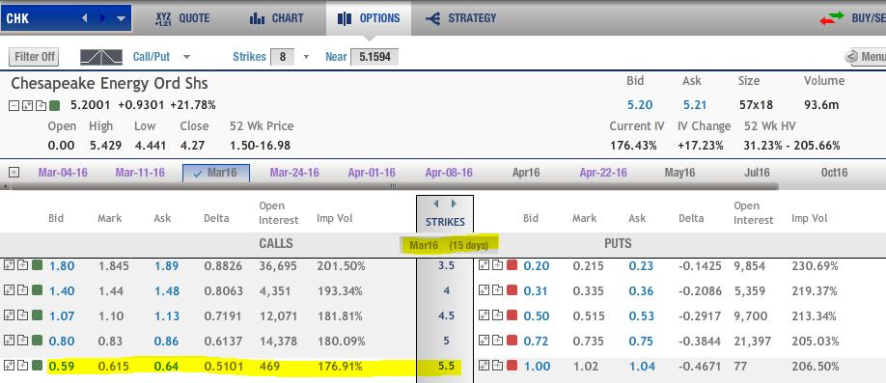886x383 pixels.
Task: Click the call/put payoff diagram icon
Action: point(101,57)
